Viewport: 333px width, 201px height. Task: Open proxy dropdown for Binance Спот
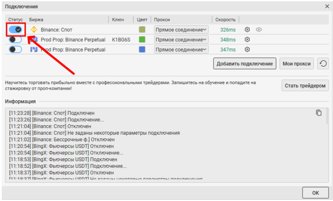(181, 30)
